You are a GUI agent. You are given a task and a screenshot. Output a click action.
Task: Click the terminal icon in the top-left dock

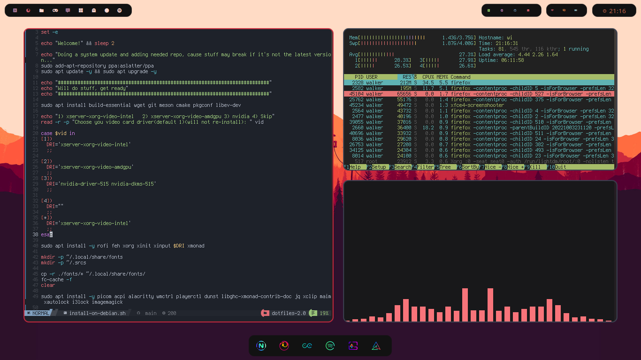[15, 10]
